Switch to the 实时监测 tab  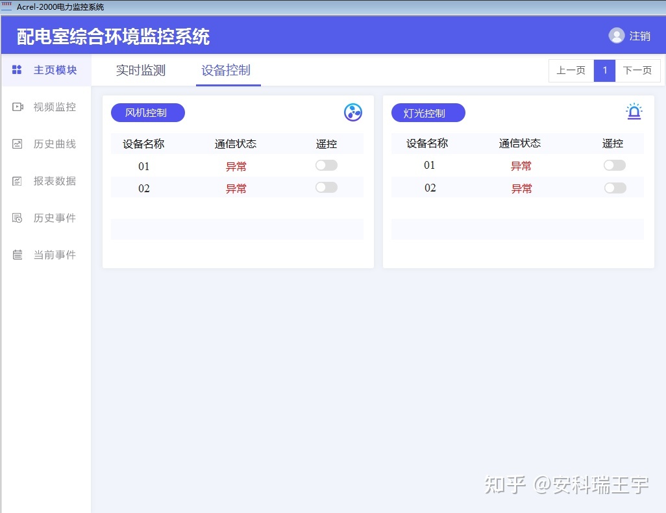(x=140, y=71)
